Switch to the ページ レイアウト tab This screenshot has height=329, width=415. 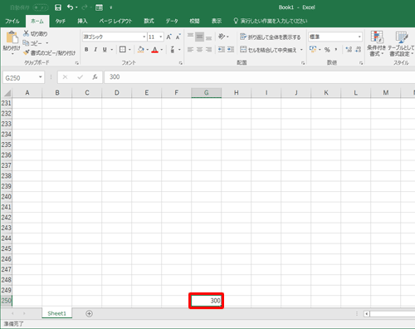click(115, 21)
